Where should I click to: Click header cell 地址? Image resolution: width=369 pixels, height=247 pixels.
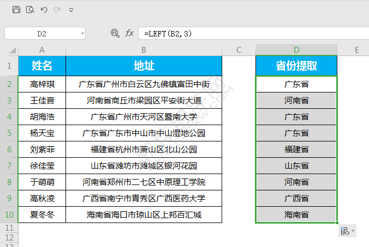[x=144, y=66]
